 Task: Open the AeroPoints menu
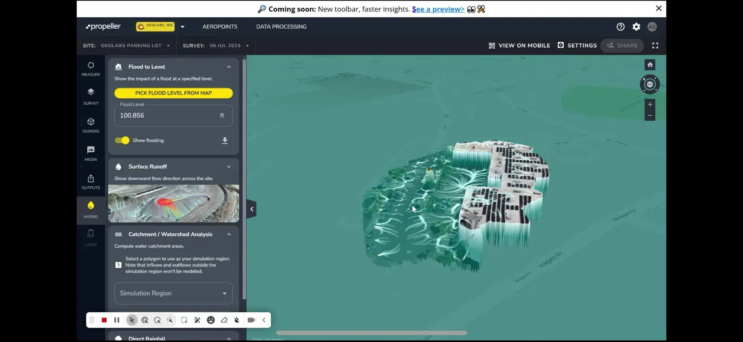(x=220, y=27)
